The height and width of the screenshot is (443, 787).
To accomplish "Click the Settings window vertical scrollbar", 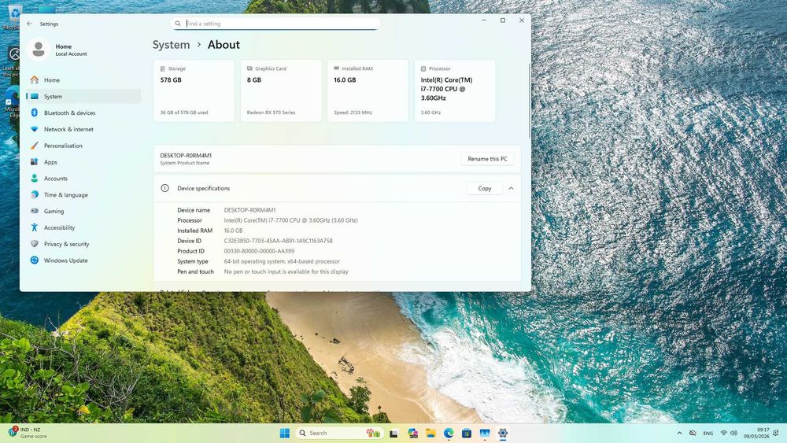I will click(x=529, y=101).
